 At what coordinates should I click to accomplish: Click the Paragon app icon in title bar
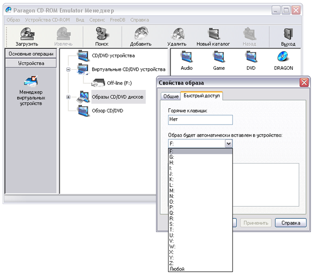point(8,10)
